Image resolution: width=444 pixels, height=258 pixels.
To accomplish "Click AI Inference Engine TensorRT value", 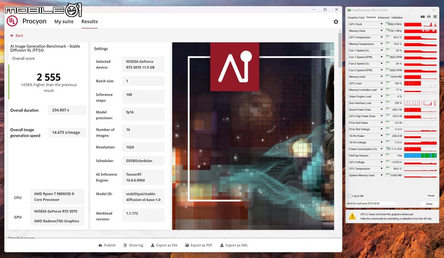I will (x=143, y=177).
